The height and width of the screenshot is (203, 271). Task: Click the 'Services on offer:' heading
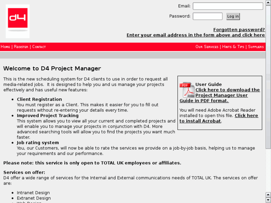[x=24, y=172]
